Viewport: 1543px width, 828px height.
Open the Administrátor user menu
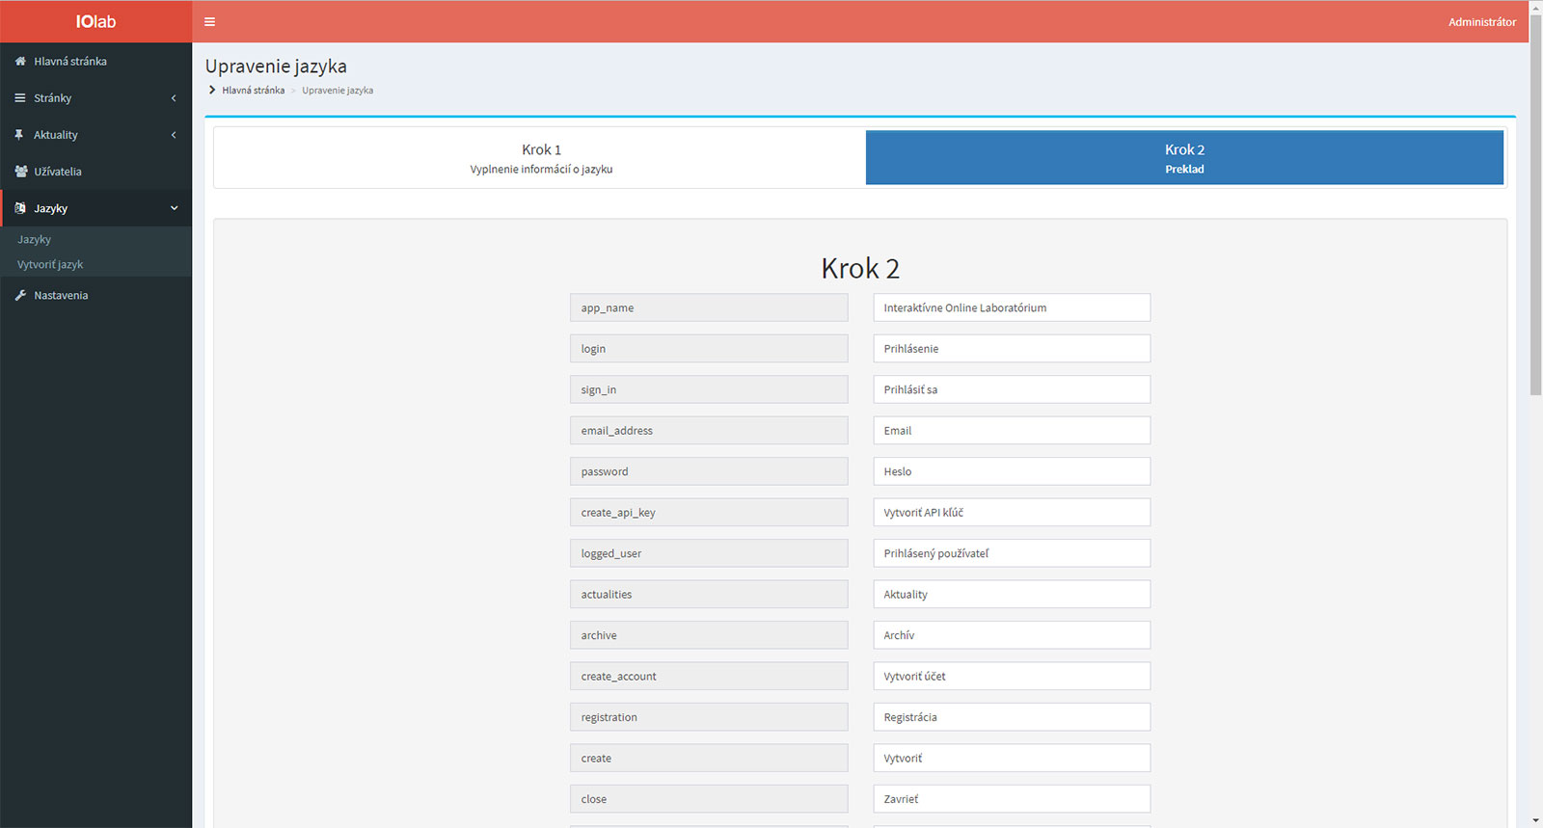point(1481,21)
